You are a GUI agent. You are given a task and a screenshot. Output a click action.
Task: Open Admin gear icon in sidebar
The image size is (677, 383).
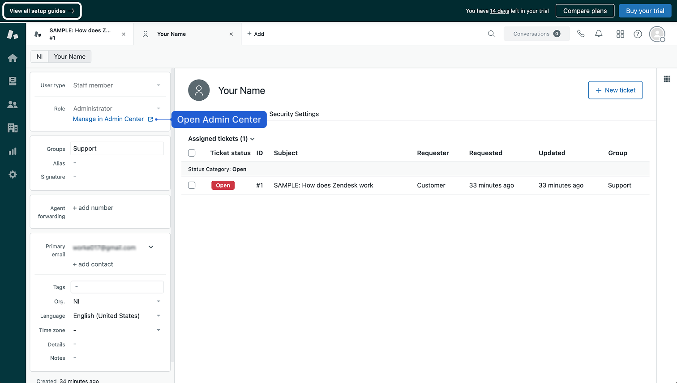(x=13, y=174)
